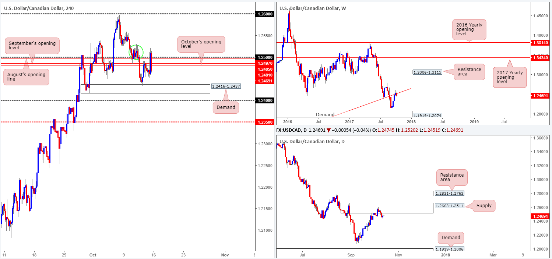
Task: Click the '25' date on the 240 chart time axis
Action: pos(64,254)
